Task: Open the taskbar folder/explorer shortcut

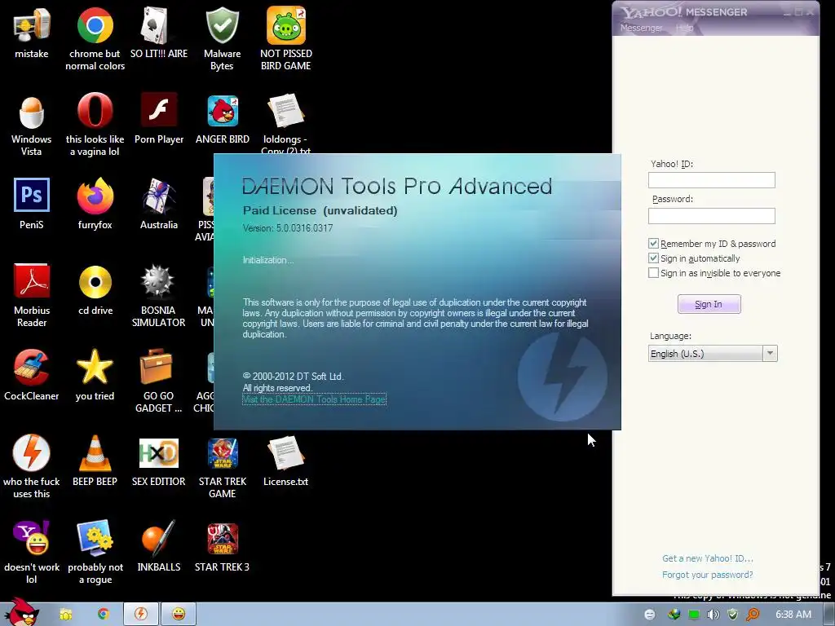Action: pyautogui.click(x=66, y=615)
